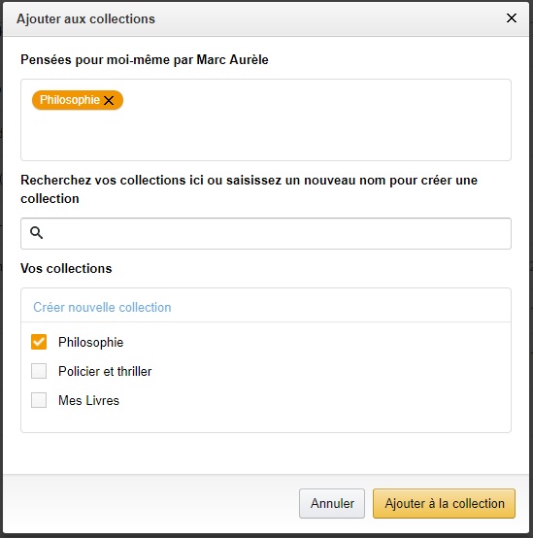This screenshot has width=533, height=538.
Task: Confirm with Ajouter à la collection button
Action: (445, 503)
